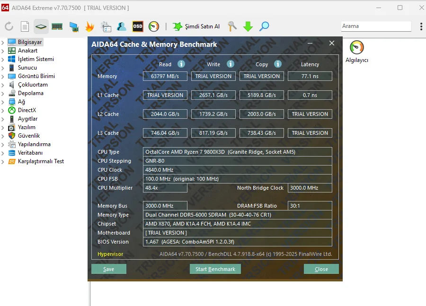The width and height of the screenshot is (426, 306).
Task: Click Şimdi Satın Al buy now button
Action: pyautogui.click(x=196, y=26)
